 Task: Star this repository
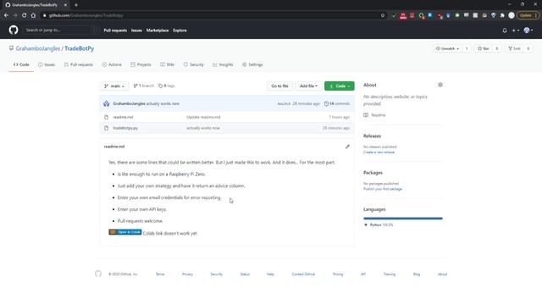click(x=484, y=48)
